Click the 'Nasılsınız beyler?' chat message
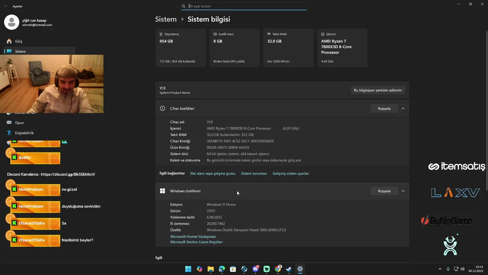Viewport: 488px width, 275px height. pyautogui.click(x=77, y=240)
